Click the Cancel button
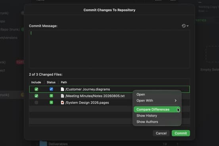This screenshot has width=219, height=146. point(161,133)
